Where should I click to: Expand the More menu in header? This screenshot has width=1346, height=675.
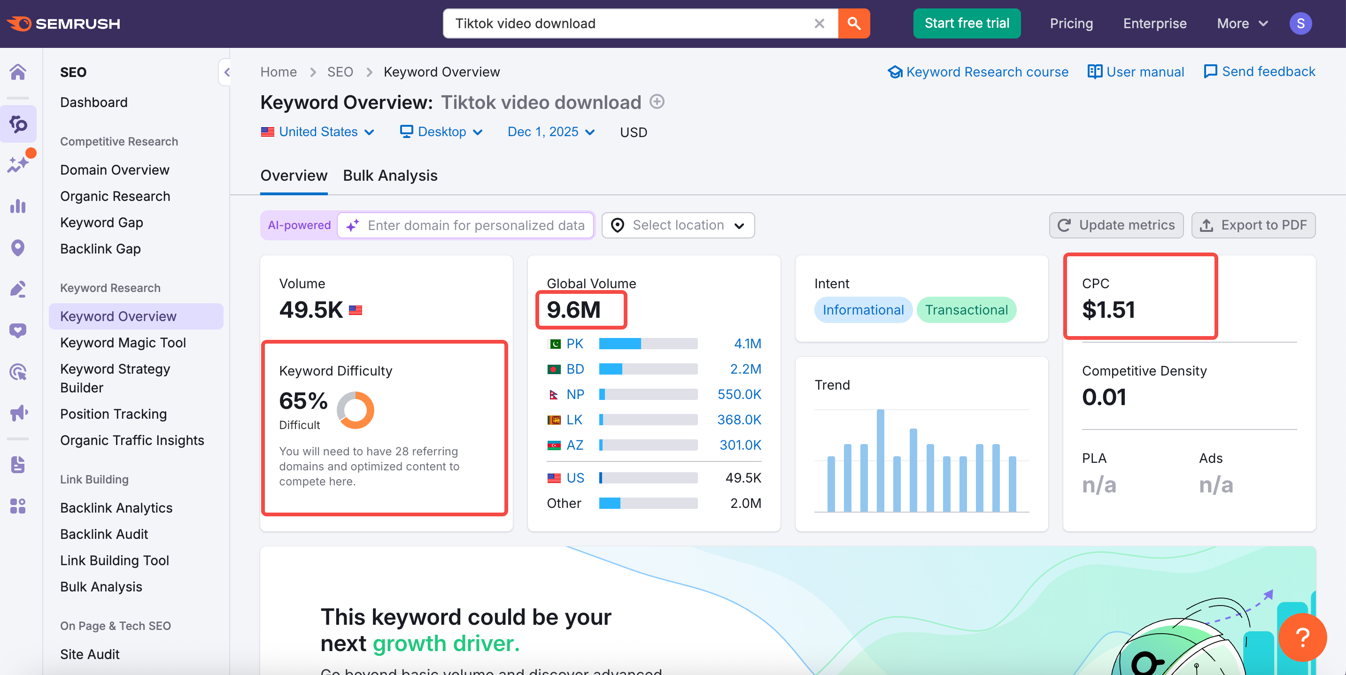pyautogui.click(x=1242, y=23)
